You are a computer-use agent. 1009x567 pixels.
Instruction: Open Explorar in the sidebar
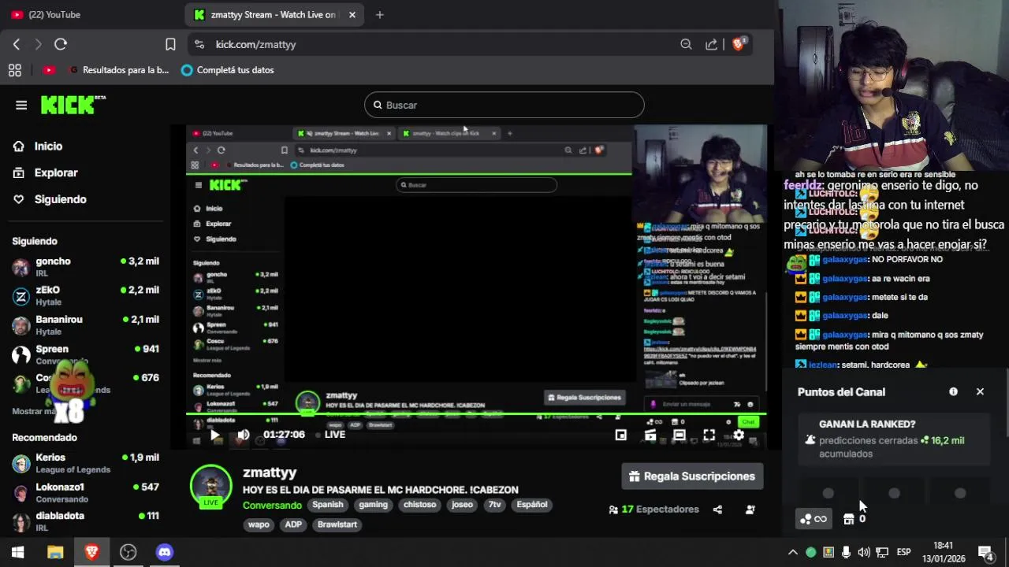pyautogui.click(x=56, y=172)
